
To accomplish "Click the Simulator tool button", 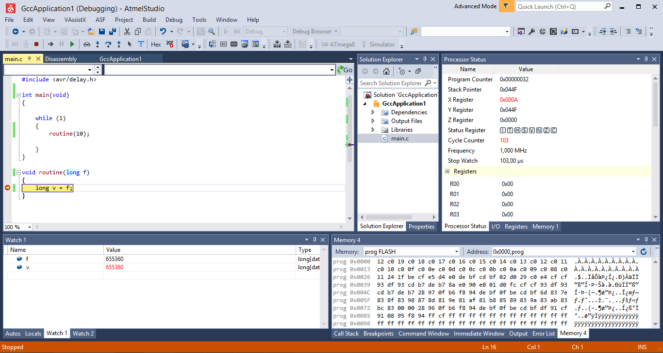I will point(378,44).
